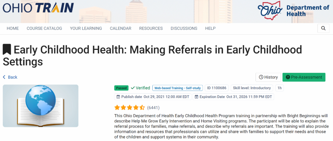Open the DISCUSSIONS menu item
This screenshot has width=333, height=141.
click(184, 28)
